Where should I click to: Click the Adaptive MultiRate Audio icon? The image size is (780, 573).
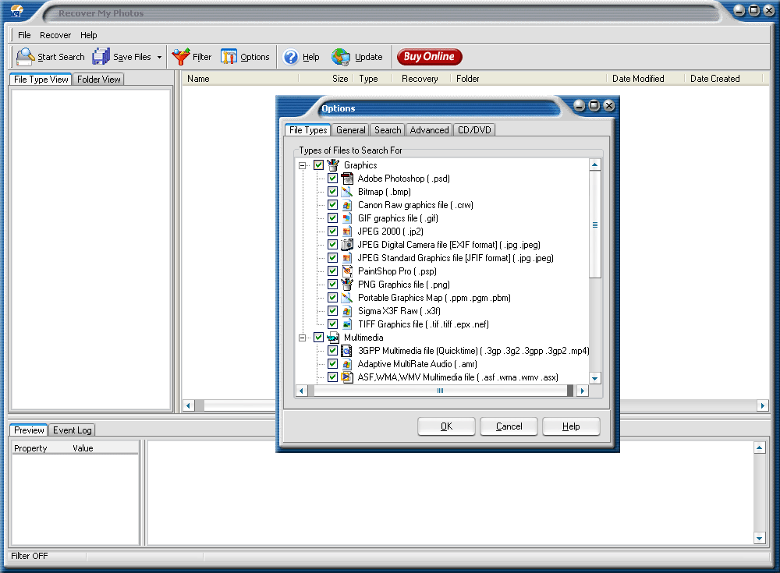347,363
